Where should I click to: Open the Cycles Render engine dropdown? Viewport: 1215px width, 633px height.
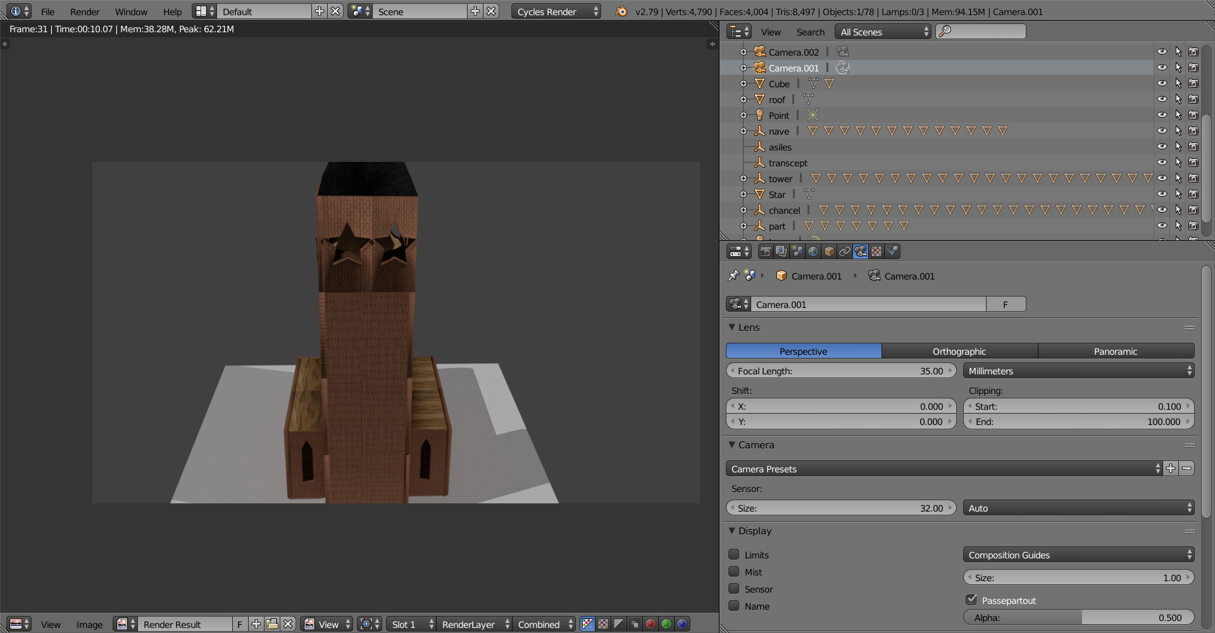point(556,11)
